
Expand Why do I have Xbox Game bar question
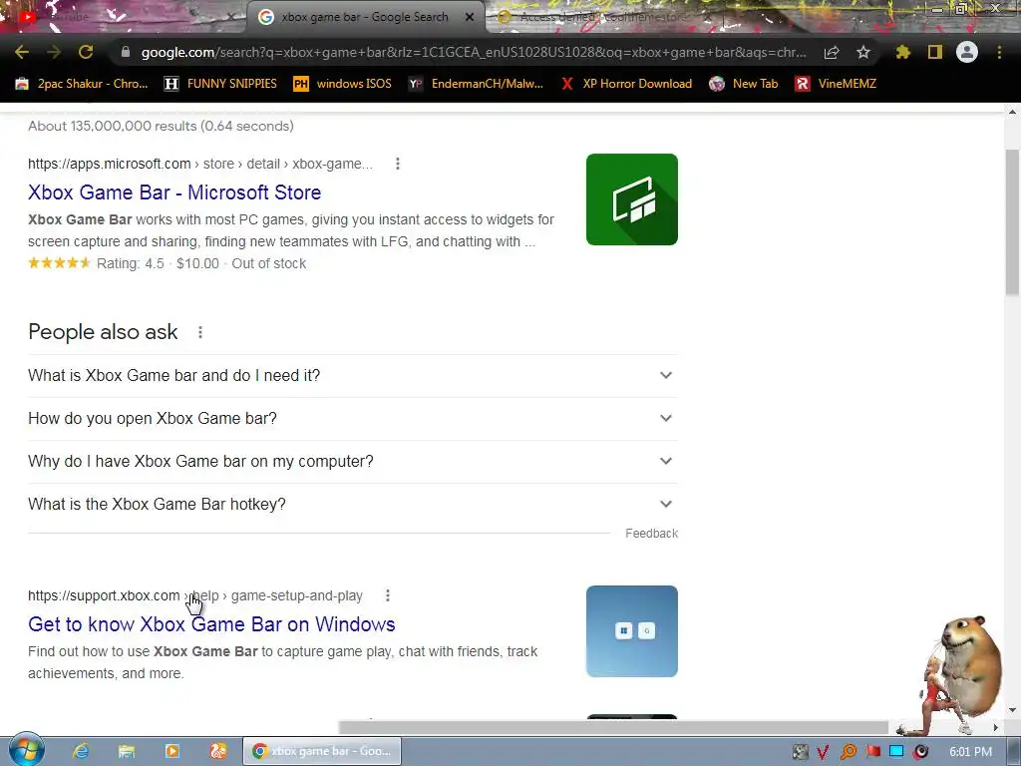352,461
